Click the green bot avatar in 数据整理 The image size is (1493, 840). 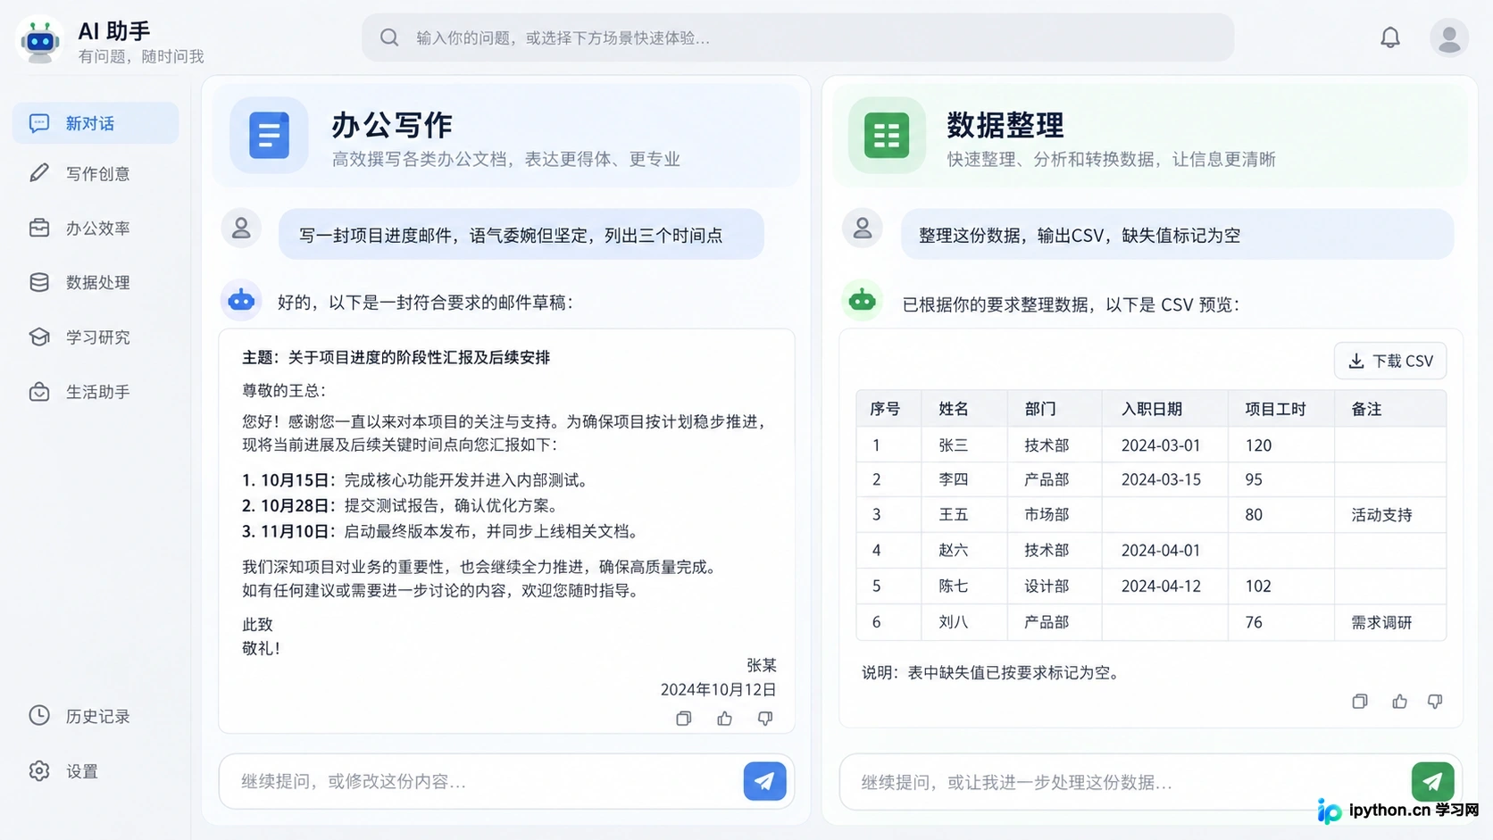pos(862,300)
